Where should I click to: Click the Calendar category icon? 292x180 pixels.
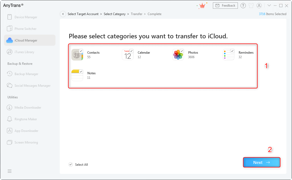coord(127,55)
